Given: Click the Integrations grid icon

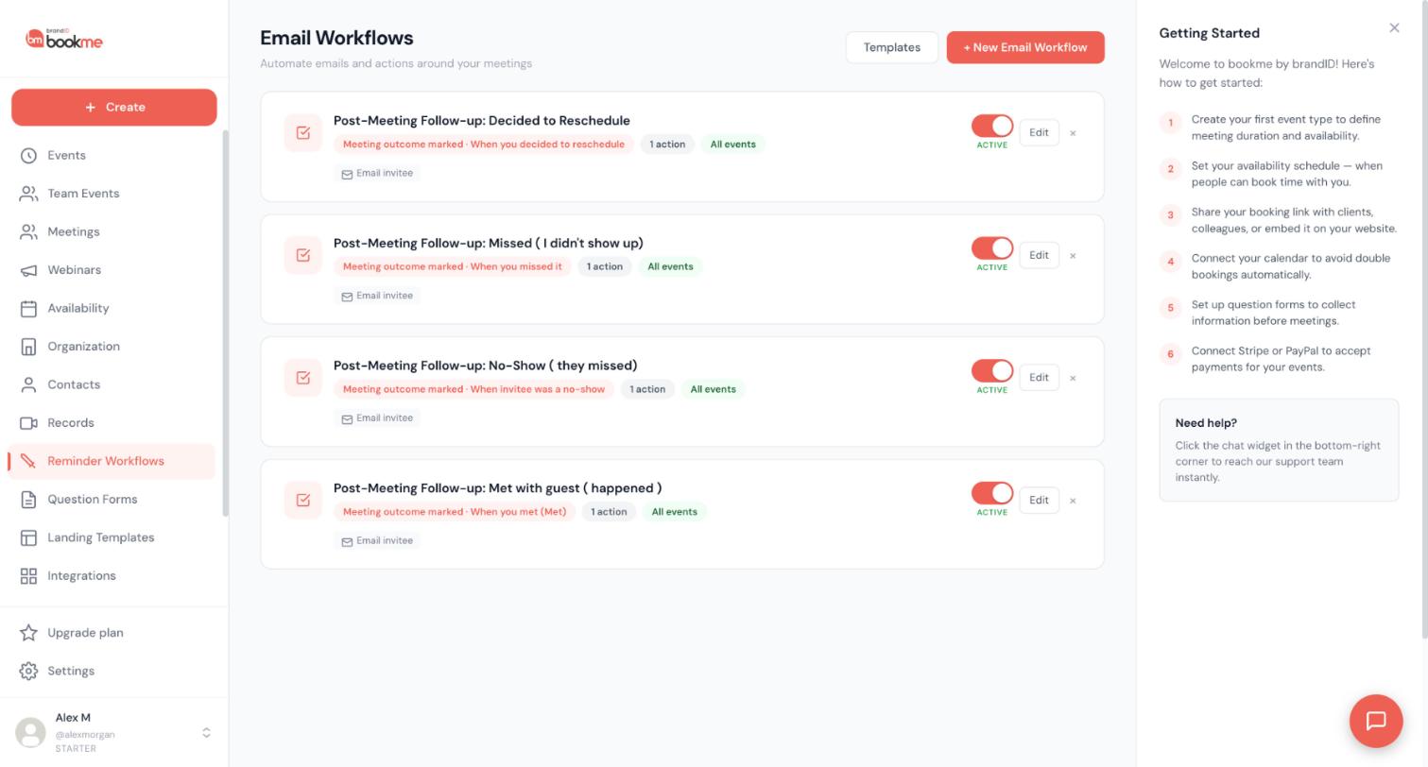Looking at the screenshot, I should (28, 576).
